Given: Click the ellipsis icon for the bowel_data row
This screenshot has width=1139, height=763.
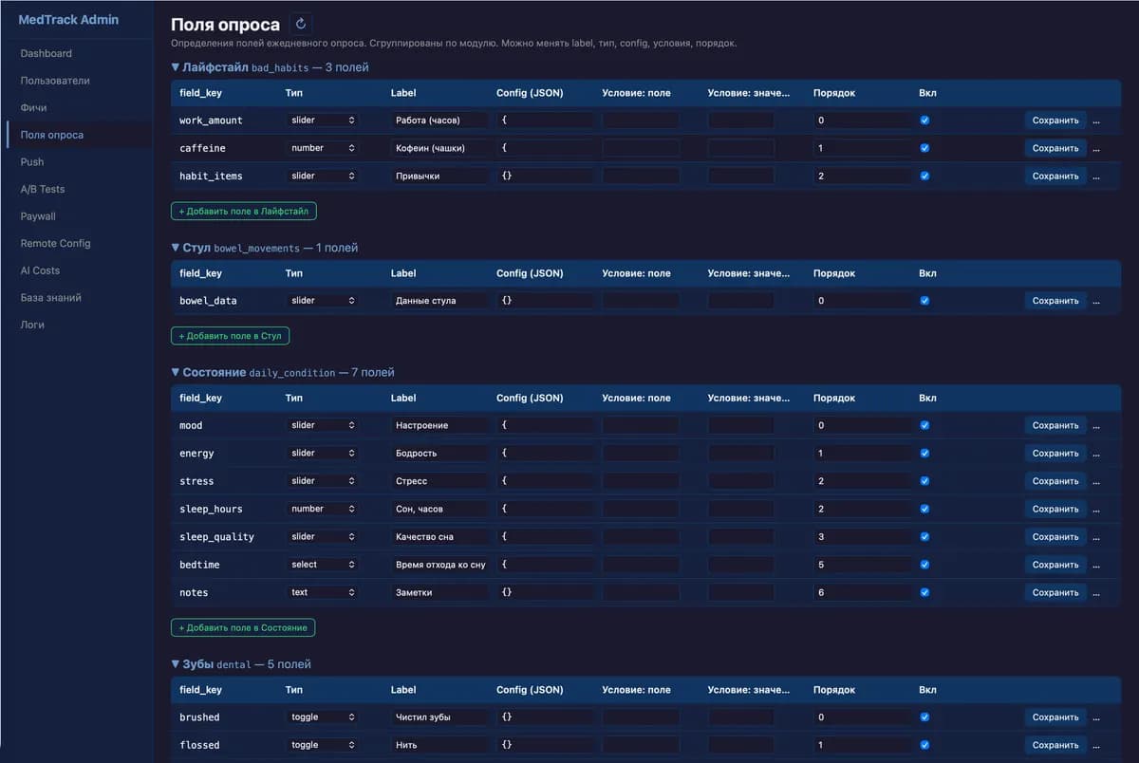Looking at the screenshot, I should click(1096, 301).
